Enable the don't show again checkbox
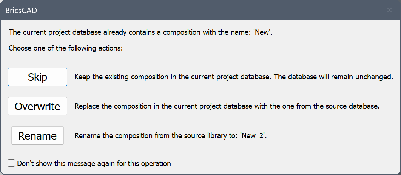 click(x=12, y=163)
